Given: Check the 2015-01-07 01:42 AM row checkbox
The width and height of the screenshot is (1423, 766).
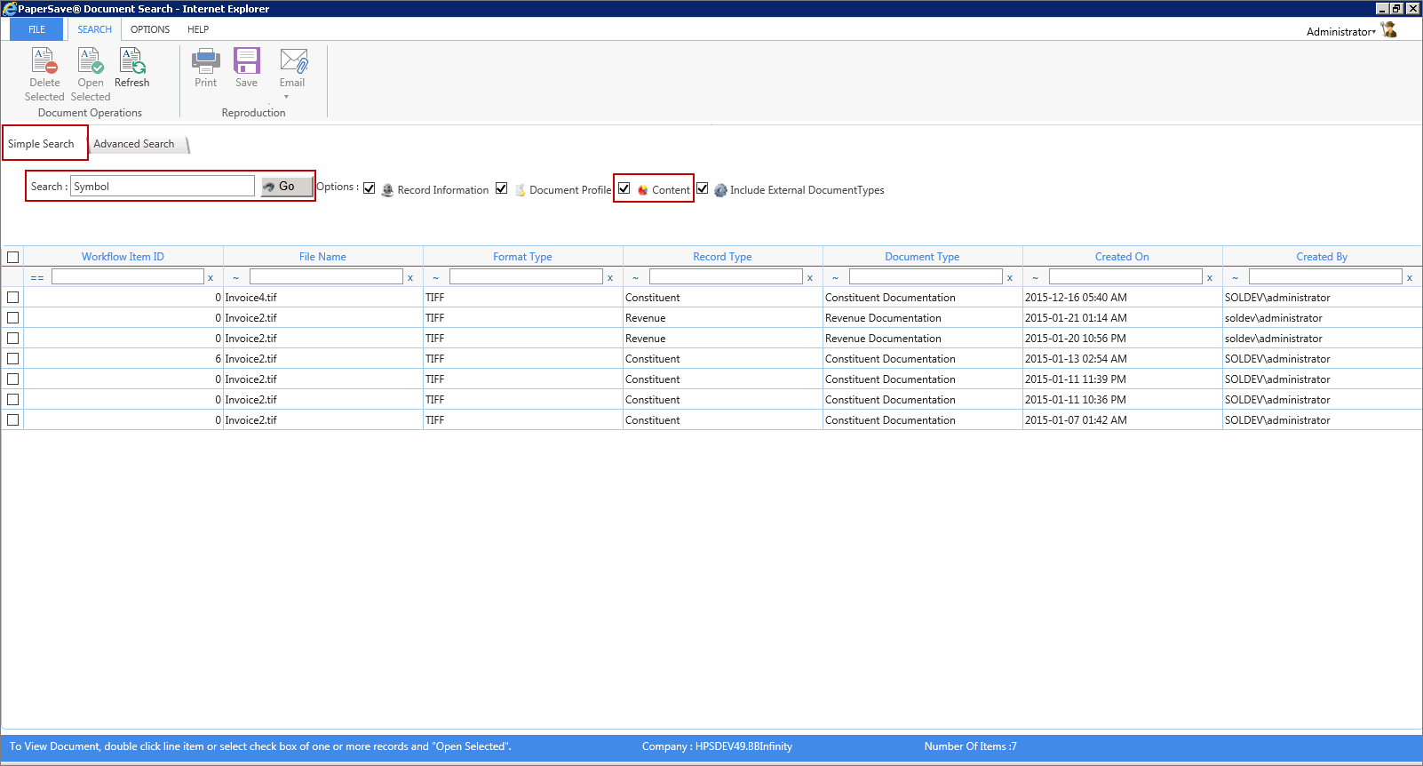Looking at the screenshot, I should pyautogui.click(x=13, y=419).
